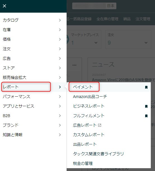Open the ブランド menu item

(x=11, y=125)
